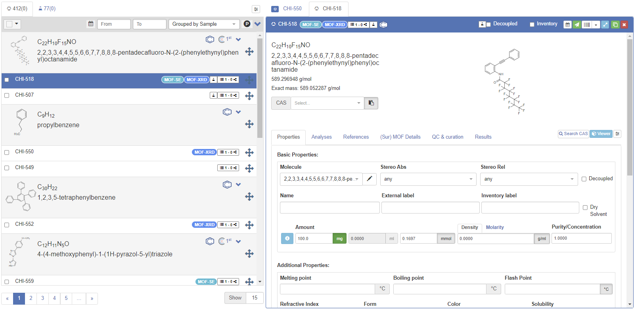This screenshot has width=634, height=309.
Task: Click the Melting point input field
Action: coord(327,289)
